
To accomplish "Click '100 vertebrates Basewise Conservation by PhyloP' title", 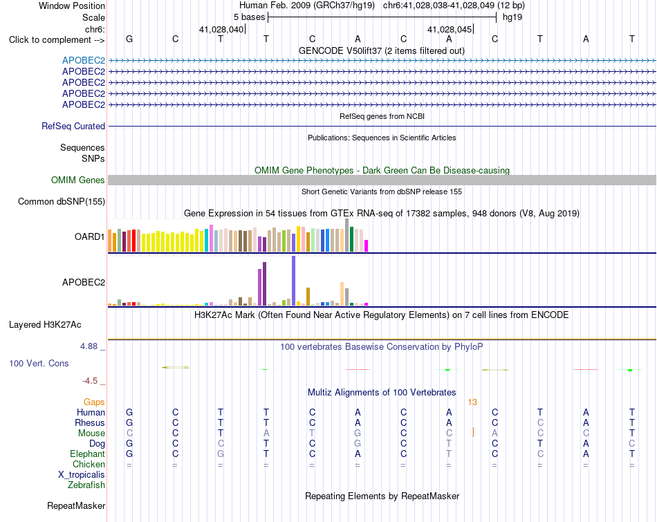I will (382, 347).
